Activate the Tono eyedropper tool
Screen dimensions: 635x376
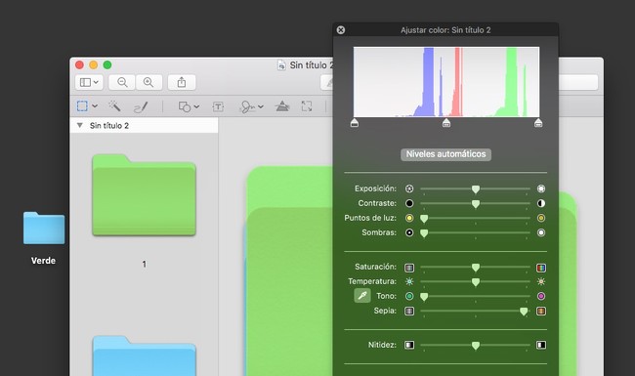(362, 296)
